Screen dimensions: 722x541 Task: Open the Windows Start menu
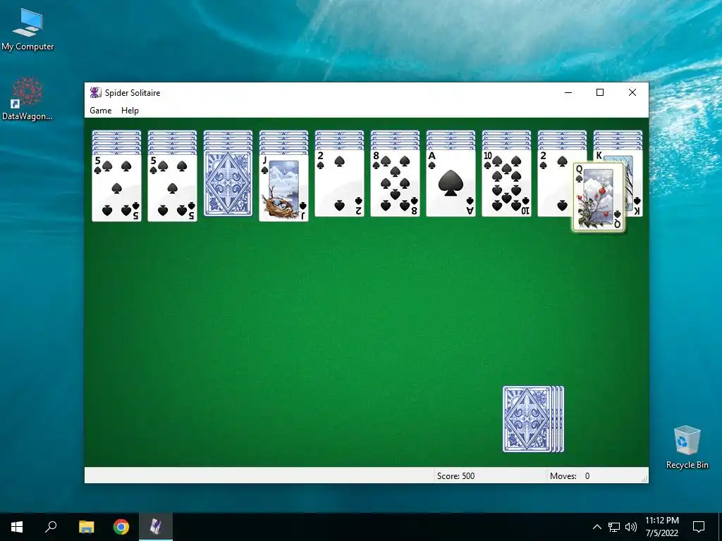pyautogui.click(x=17, y=527)
